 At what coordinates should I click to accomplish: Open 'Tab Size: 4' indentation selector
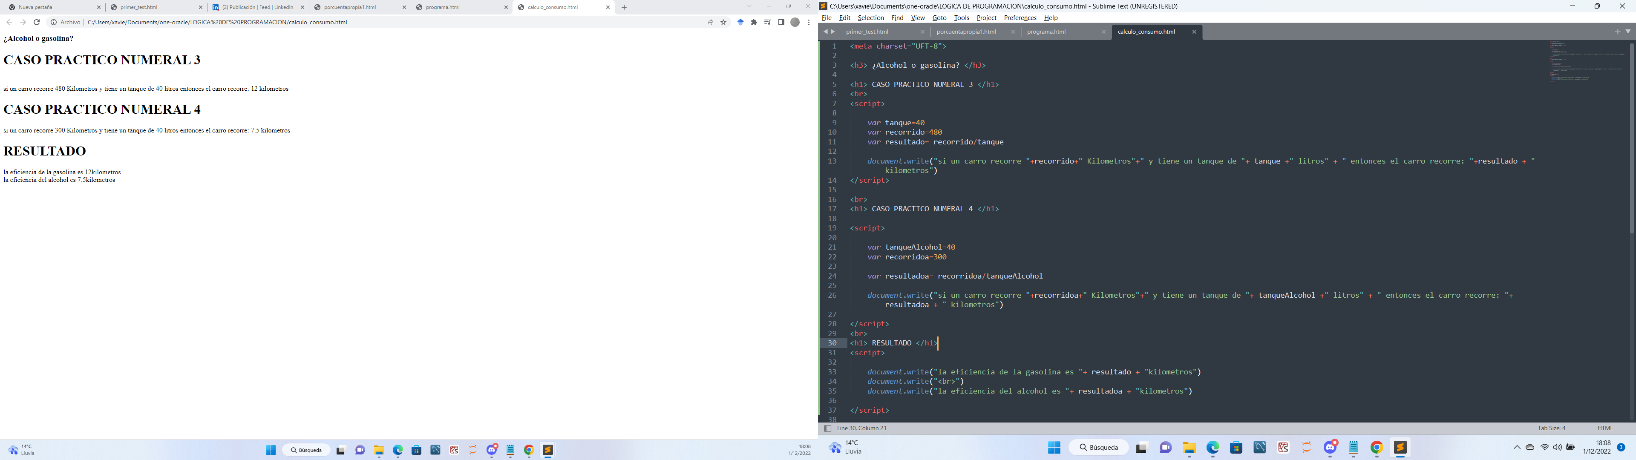pos(1552,428)
